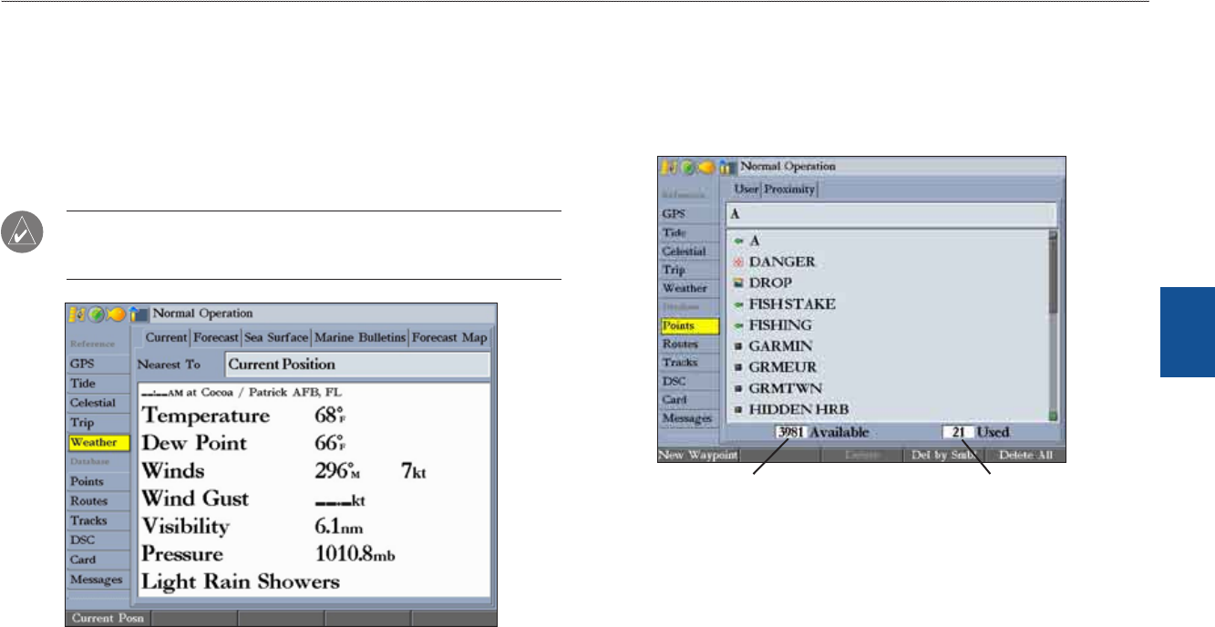Select Messages in Weather screen sidebar
This screenshot has height=627, width=1215.
coord(98,580)
